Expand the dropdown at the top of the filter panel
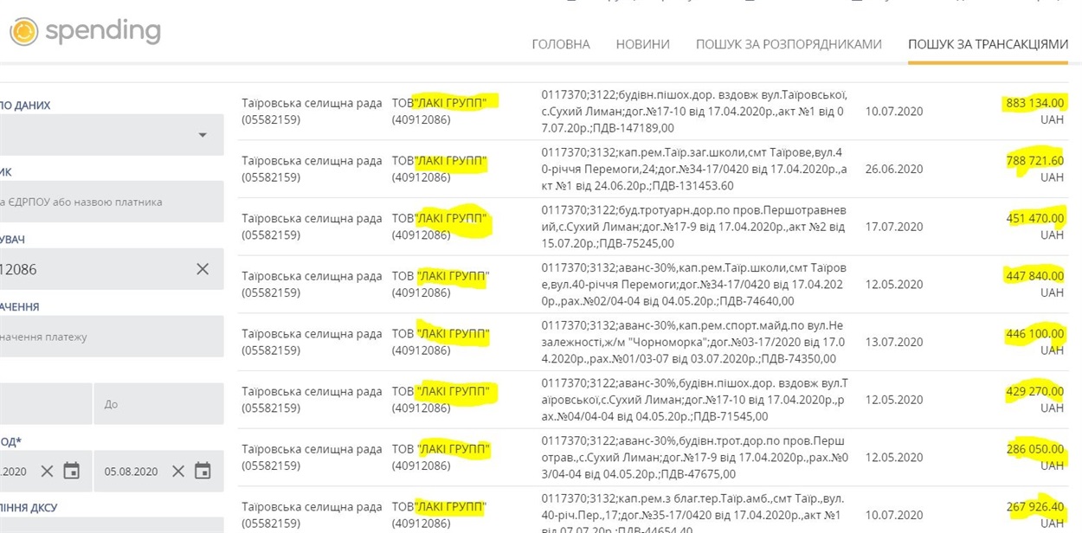1082x533 pixels. pos(203,135)
